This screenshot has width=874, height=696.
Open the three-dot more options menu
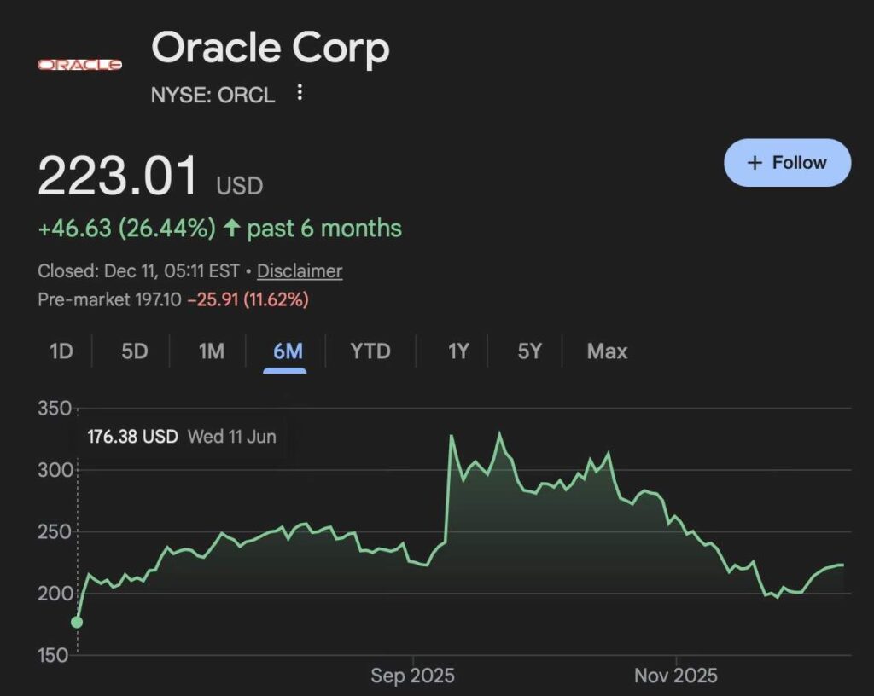pos(300,92)
